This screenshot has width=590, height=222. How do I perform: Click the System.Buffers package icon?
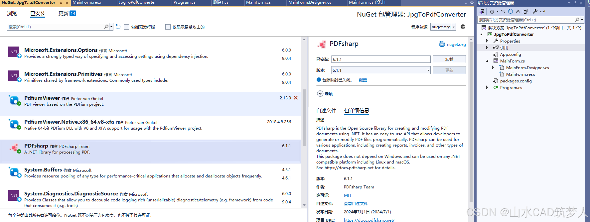[14, 172]
